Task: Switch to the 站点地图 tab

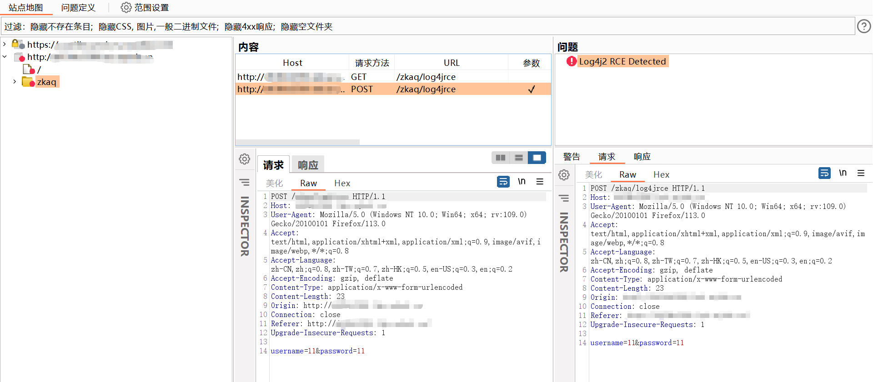Action: point(26,7)
